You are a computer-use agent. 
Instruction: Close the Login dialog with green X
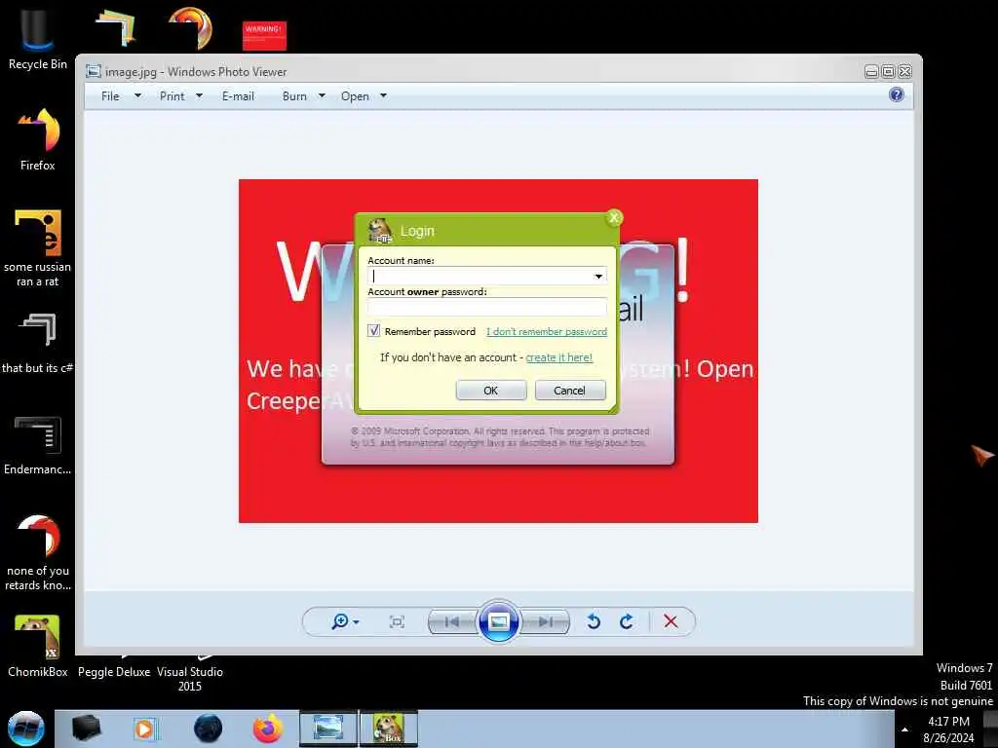click(614, 217)
